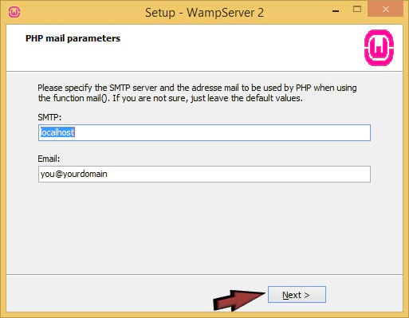Click the "leave the default values" sentence

pos(207,98)
